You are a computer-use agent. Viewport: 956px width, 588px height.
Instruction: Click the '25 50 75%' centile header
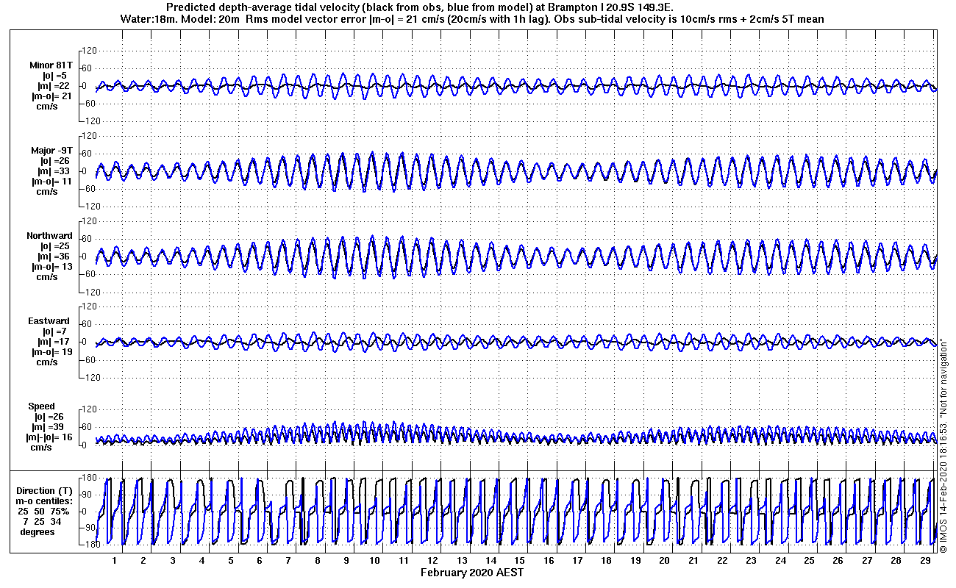point(43,511)
